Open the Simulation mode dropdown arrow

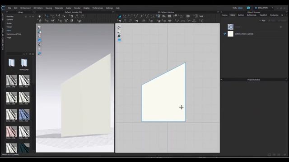(x=272, y=8)
